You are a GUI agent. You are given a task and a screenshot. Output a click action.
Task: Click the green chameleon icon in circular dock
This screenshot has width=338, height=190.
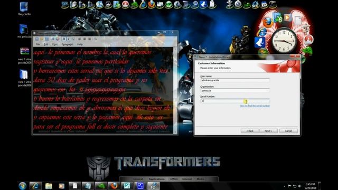[307, 51]
